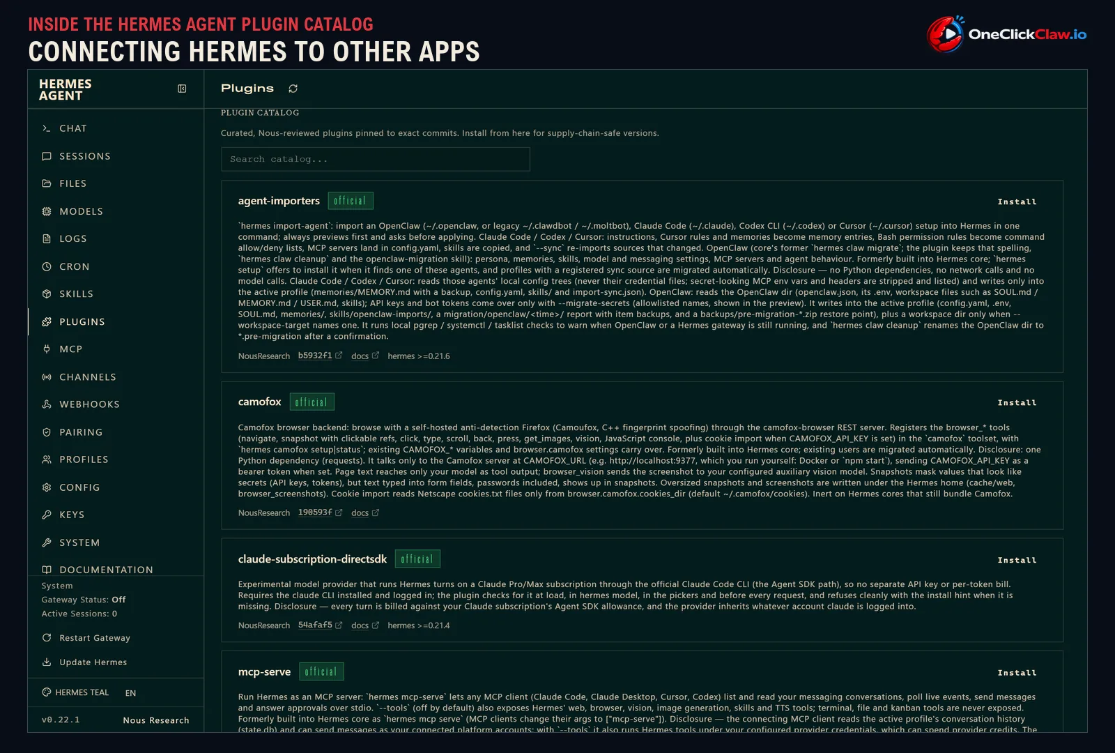Image resolution: width=1115 pixels, height=753 pixels.
Task: Change language via the EN selector
Action: coord(131,693)
